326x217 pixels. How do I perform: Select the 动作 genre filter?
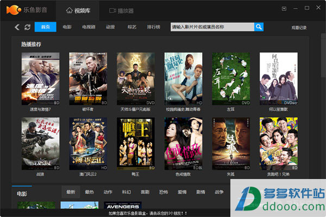click(x=108, y=192)
